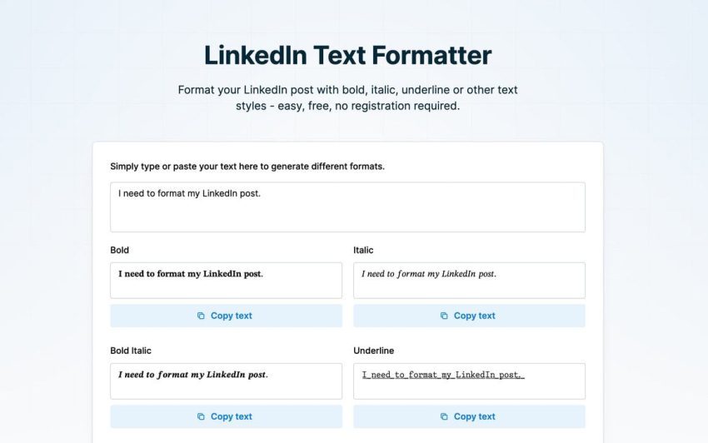
Task: Click the copy icon under the Bold output
Action: tap(201, 316)
